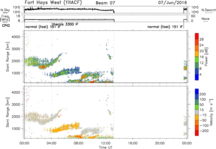Click the date '07/Jun/2016' in the header

point(173,3)
